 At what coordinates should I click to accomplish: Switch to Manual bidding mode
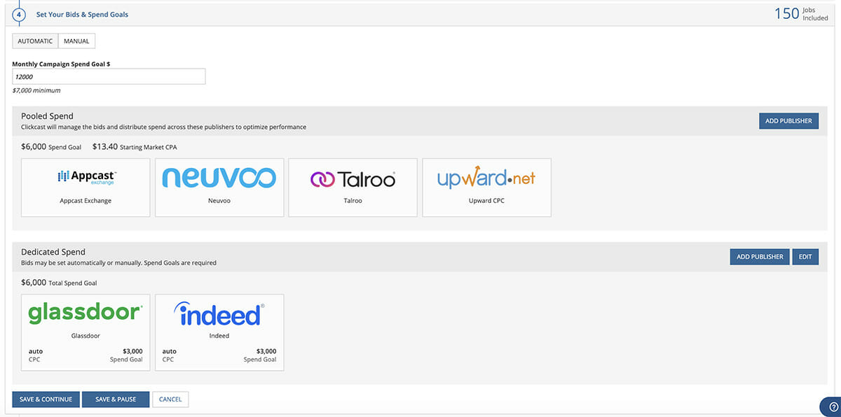click(76, 41)
